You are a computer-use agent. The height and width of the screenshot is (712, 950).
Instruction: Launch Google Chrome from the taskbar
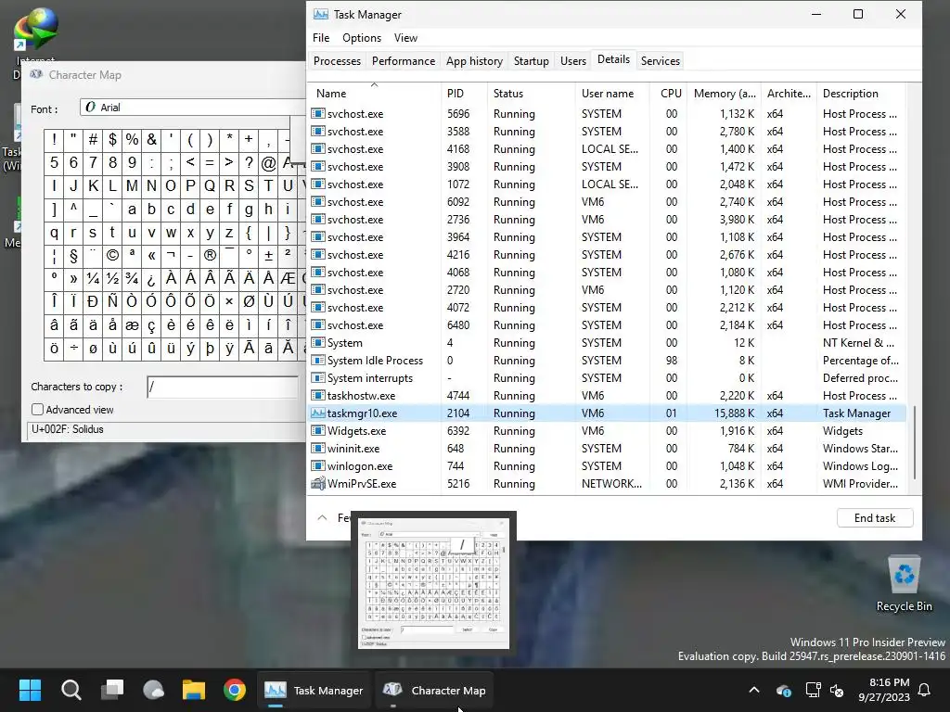pos(235,690)
